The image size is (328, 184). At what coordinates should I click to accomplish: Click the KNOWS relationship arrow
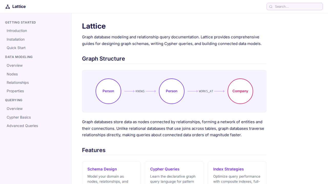tap(140, 91)
